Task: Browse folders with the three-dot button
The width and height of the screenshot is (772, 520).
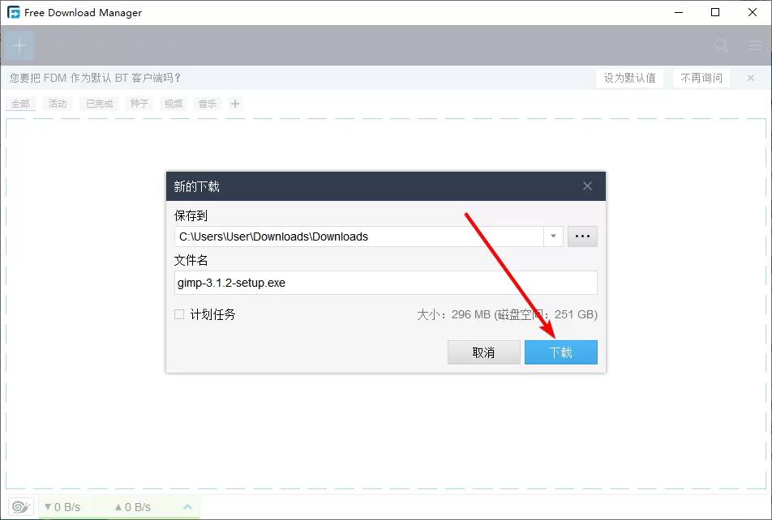Action: [582, 237]
